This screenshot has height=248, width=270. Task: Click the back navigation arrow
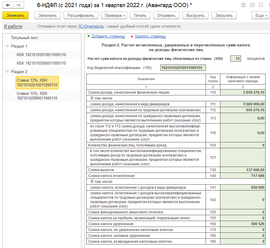tap(8, 5)
